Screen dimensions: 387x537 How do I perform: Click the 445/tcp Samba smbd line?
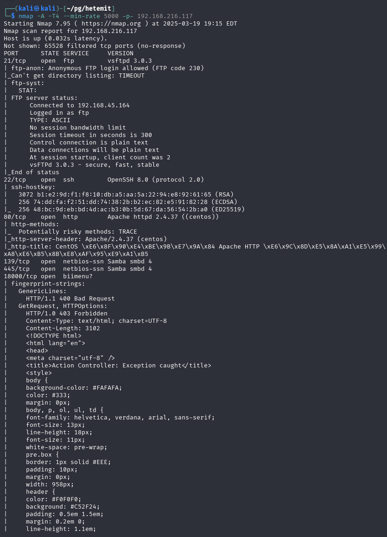[x=78, y=269]
